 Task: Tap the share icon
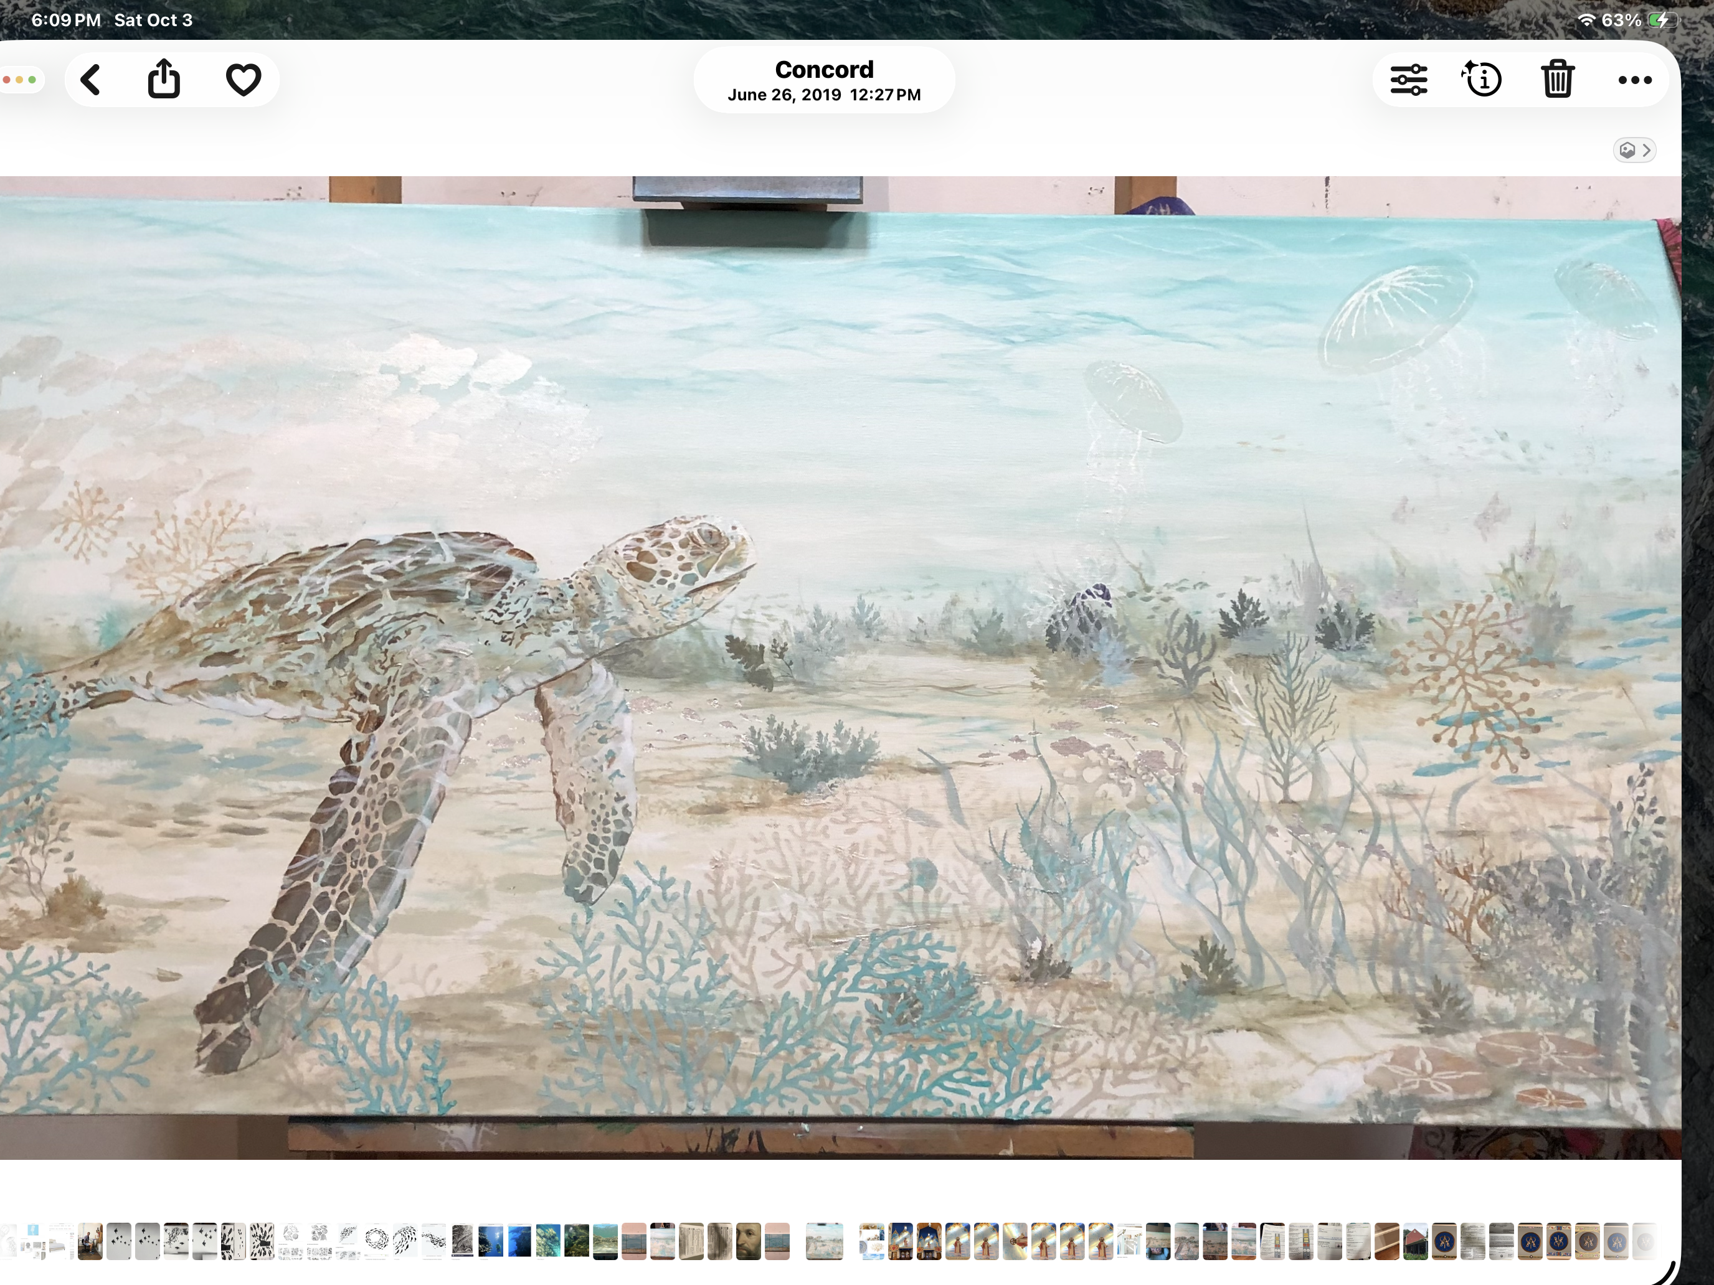(164, 78)
